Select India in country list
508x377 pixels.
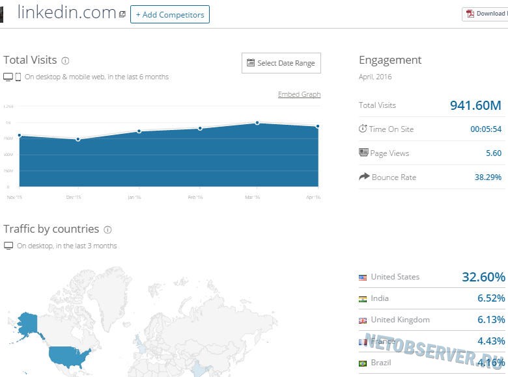[380, 298]
